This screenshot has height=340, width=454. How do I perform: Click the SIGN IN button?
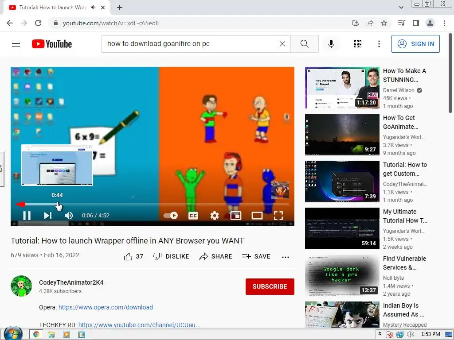(x=415, y=44)
